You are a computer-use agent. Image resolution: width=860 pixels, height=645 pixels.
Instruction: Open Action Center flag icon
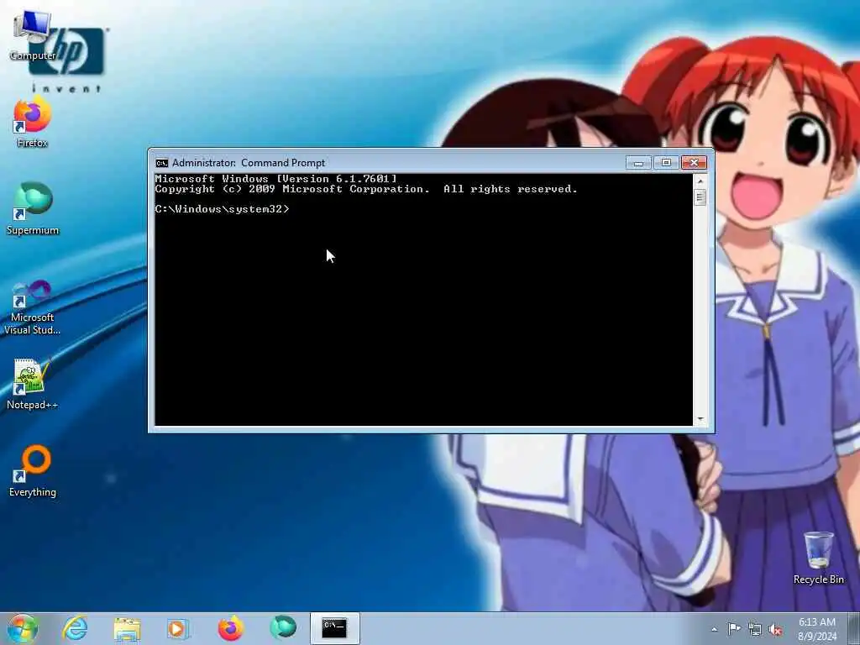coord(734,628)
